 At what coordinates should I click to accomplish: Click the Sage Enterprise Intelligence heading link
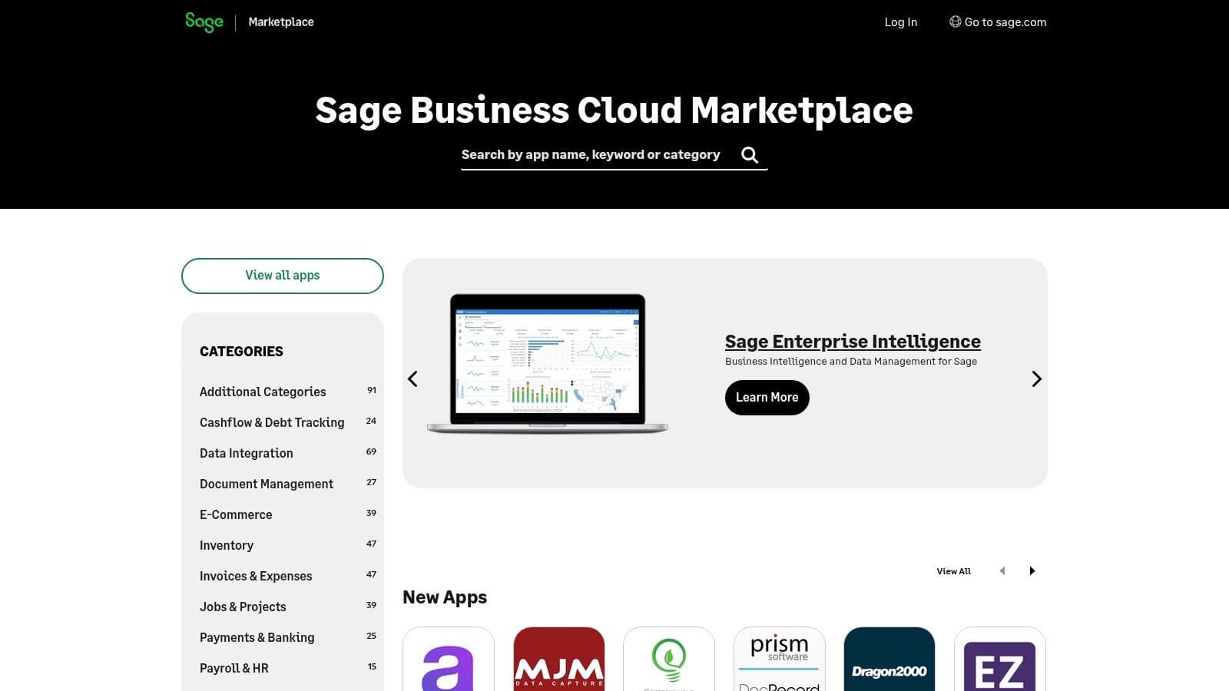(853, 341)
